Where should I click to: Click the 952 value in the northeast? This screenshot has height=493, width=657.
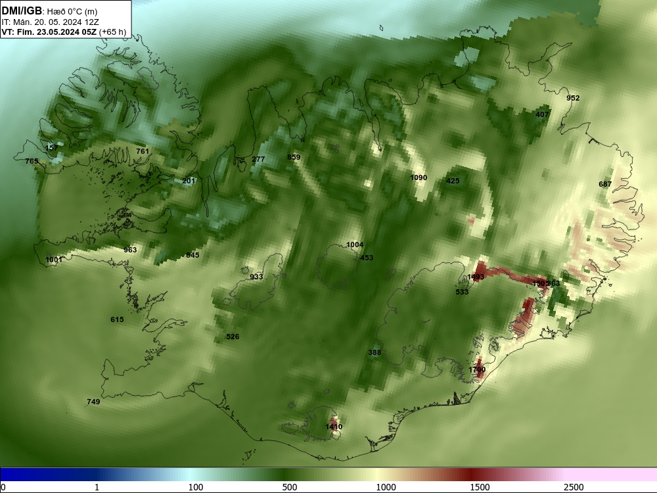pos(573,98)
